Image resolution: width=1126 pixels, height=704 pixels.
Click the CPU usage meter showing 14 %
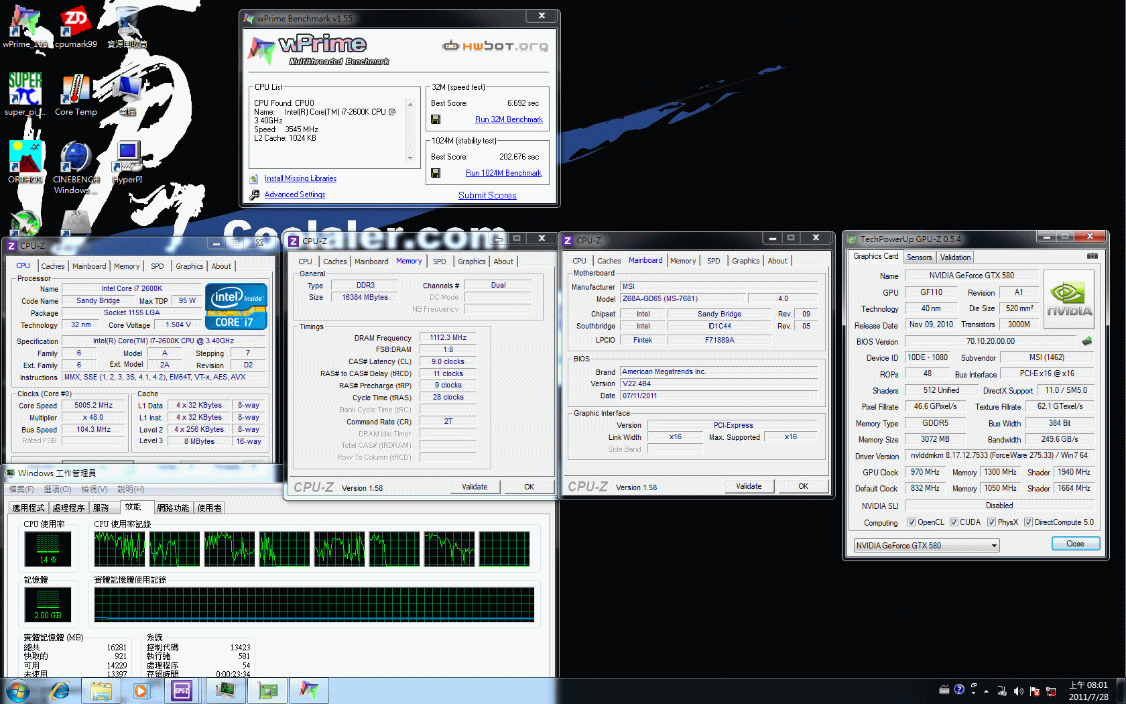click(x=48, y=550)
